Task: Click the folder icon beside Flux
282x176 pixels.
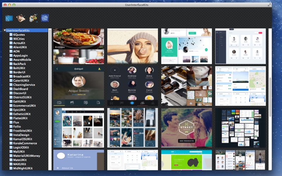Action: (11, 122)
